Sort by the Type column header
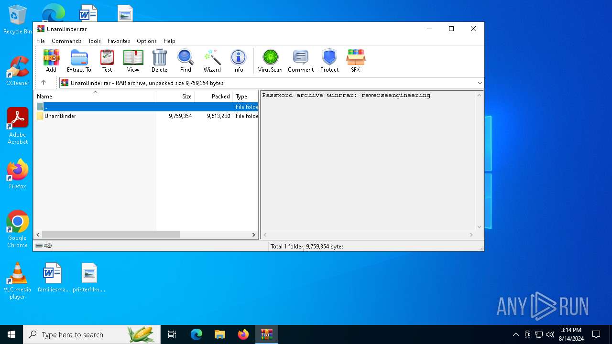Viewport: 612px width, 344px height. point(245,96)
